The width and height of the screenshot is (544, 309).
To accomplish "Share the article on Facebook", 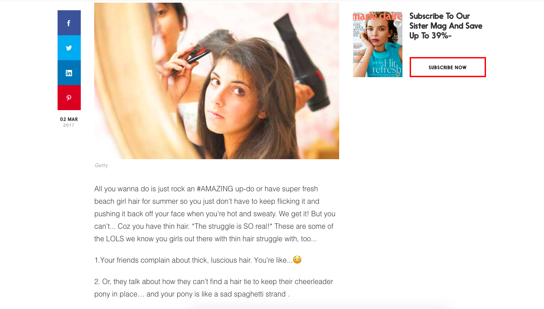I will pyautogui.click(x=69, y=23).
